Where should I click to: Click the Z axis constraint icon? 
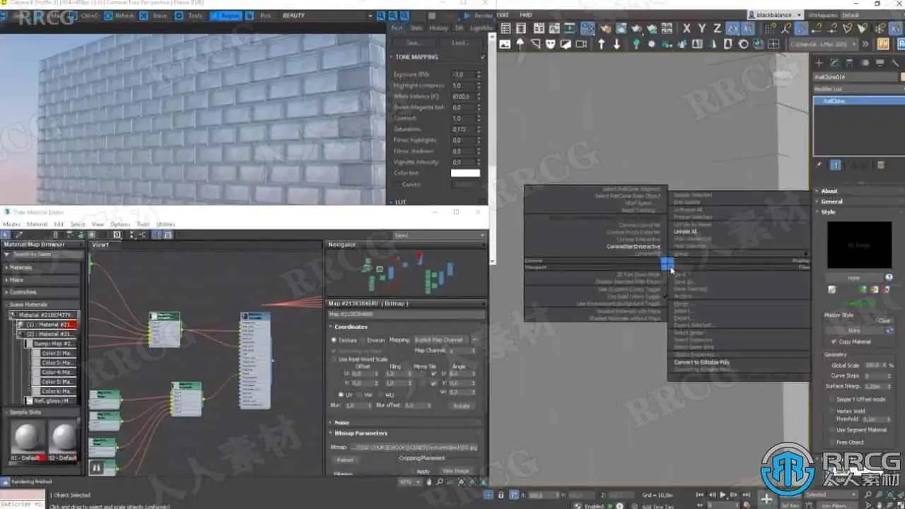[x=717, y=28]
